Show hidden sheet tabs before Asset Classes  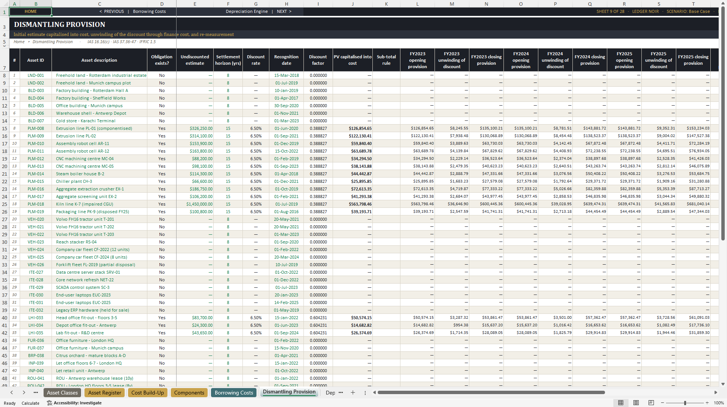pos(36,393)
